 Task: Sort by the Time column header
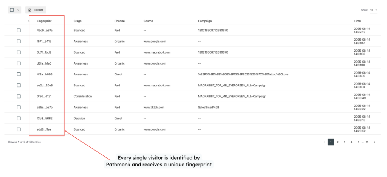pos(357,21)
